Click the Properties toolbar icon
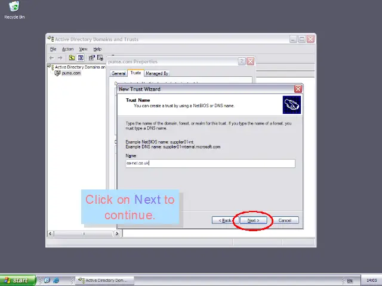Viewport: 382px width, 286px height. pyautogui.click(x=91, y=58)
